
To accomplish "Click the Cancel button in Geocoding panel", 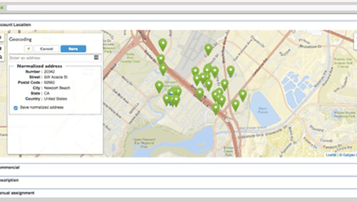I will [47, 49].
